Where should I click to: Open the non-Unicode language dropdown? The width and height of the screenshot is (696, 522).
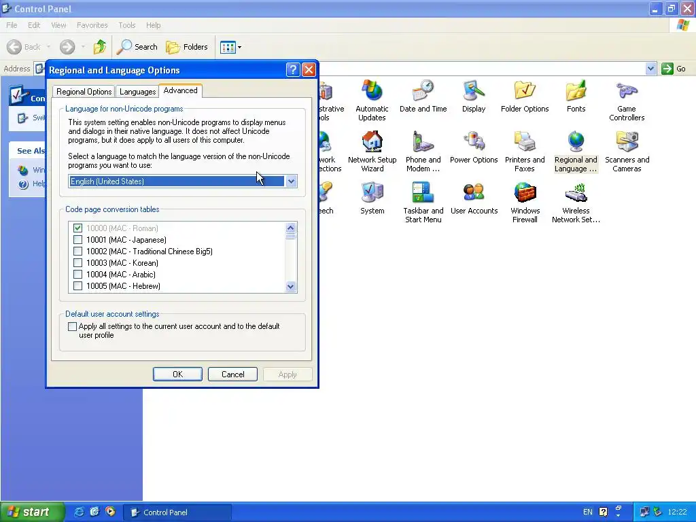click(291, 181)
